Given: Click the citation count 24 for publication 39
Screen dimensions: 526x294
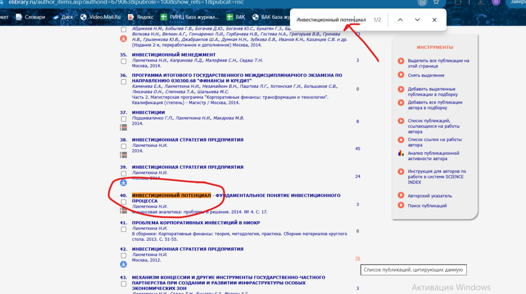Looking at the screenshot, I should 358,177.
